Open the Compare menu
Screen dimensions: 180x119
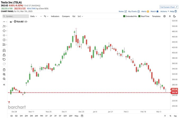[x=66, y=16]
